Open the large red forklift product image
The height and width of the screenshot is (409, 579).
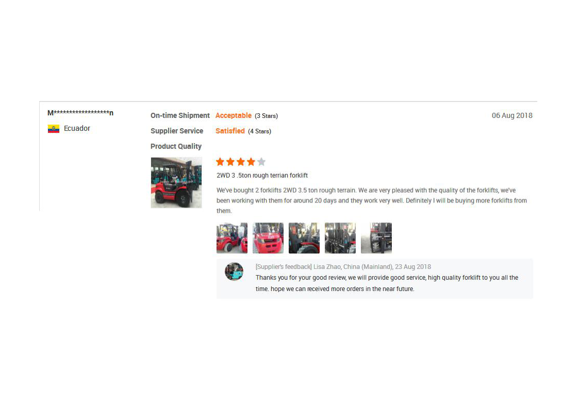[x=176, y=182]
